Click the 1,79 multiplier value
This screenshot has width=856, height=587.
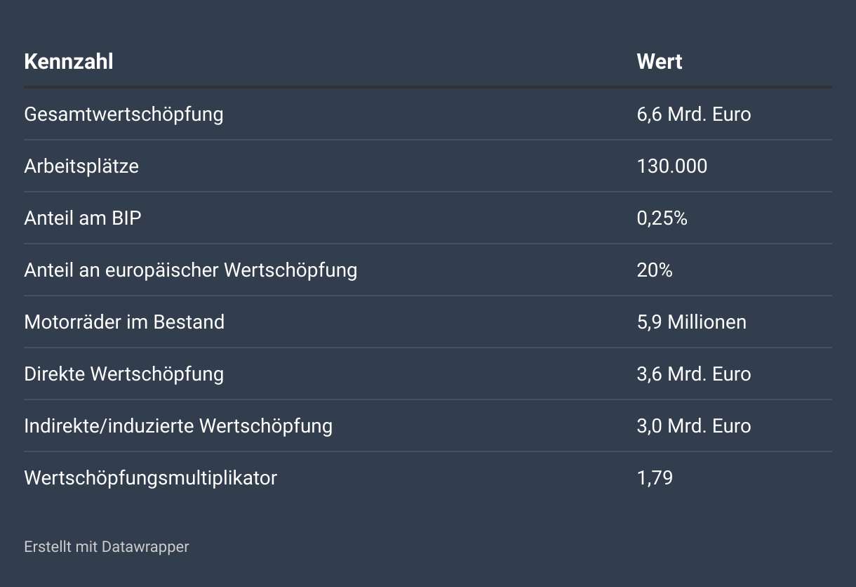point(654,477)
